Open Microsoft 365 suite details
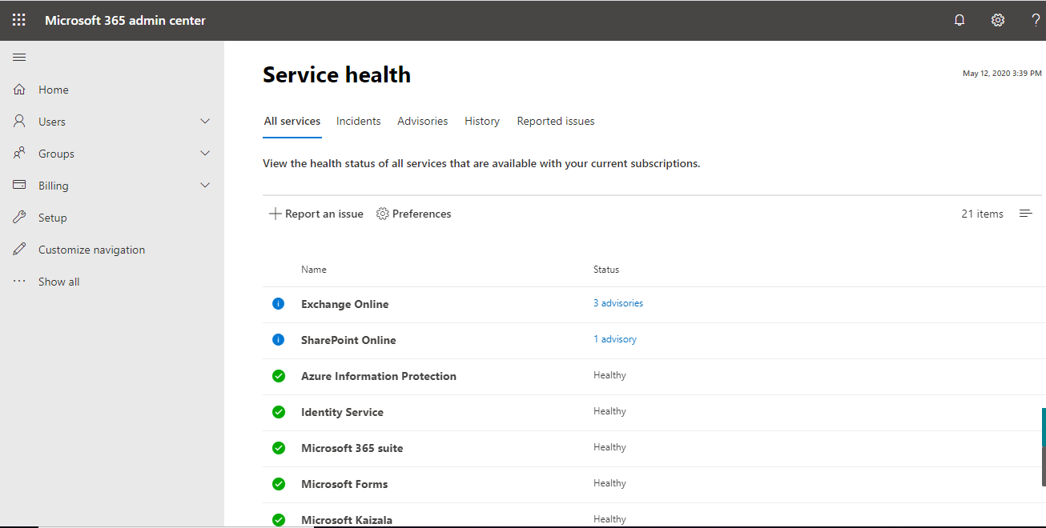 click(352, 448)
